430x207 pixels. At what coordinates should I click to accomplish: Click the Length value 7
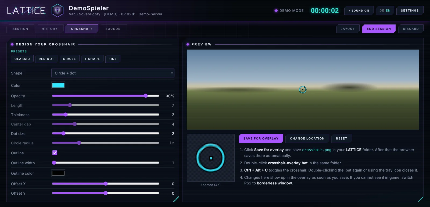click(x=173, y=105)
